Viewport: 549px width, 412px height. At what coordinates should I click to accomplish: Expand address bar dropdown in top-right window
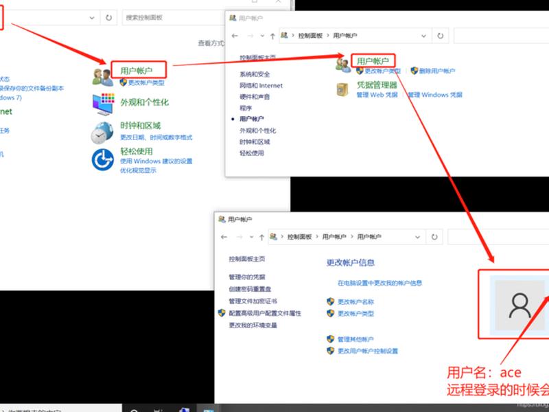click(423, 36)
